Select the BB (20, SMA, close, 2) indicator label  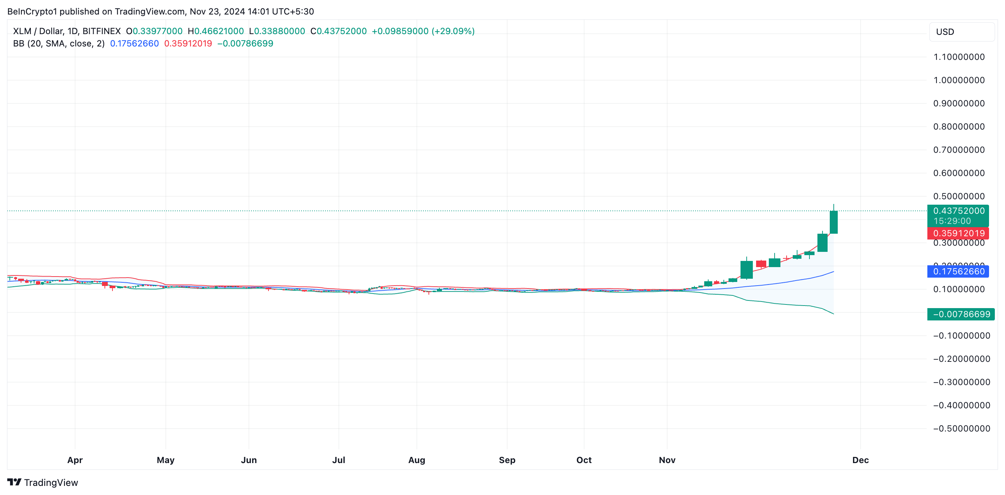click(x=58, y=44)
